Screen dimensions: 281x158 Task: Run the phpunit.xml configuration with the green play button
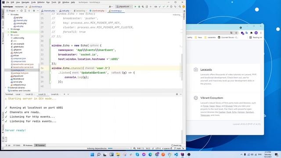pyautogui.click(x=135, y=7)
